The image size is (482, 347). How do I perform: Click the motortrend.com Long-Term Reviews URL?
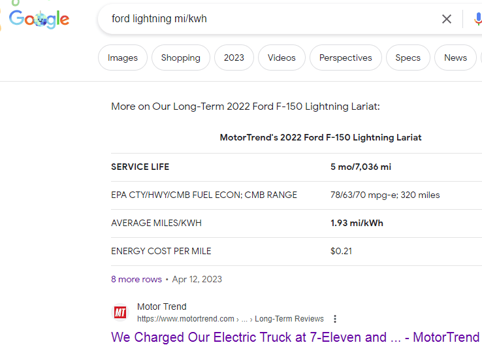tap(231, 319)
